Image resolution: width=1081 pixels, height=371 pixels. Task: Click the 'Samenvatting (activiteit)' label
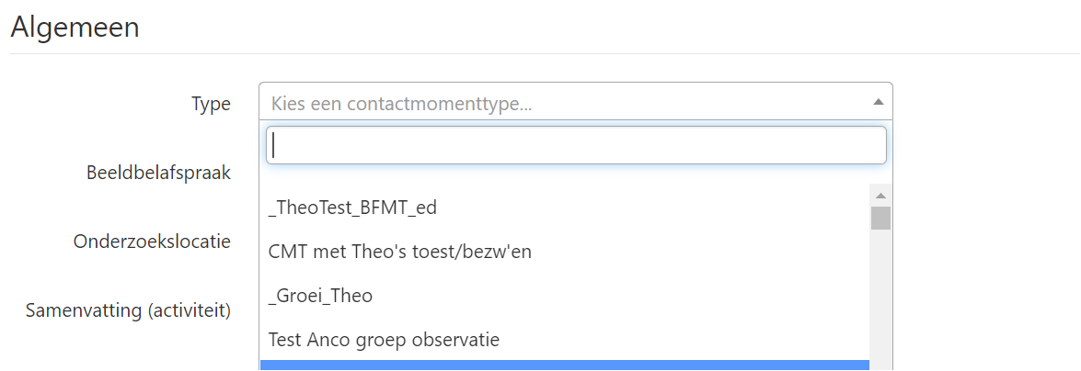coord(128,310)
